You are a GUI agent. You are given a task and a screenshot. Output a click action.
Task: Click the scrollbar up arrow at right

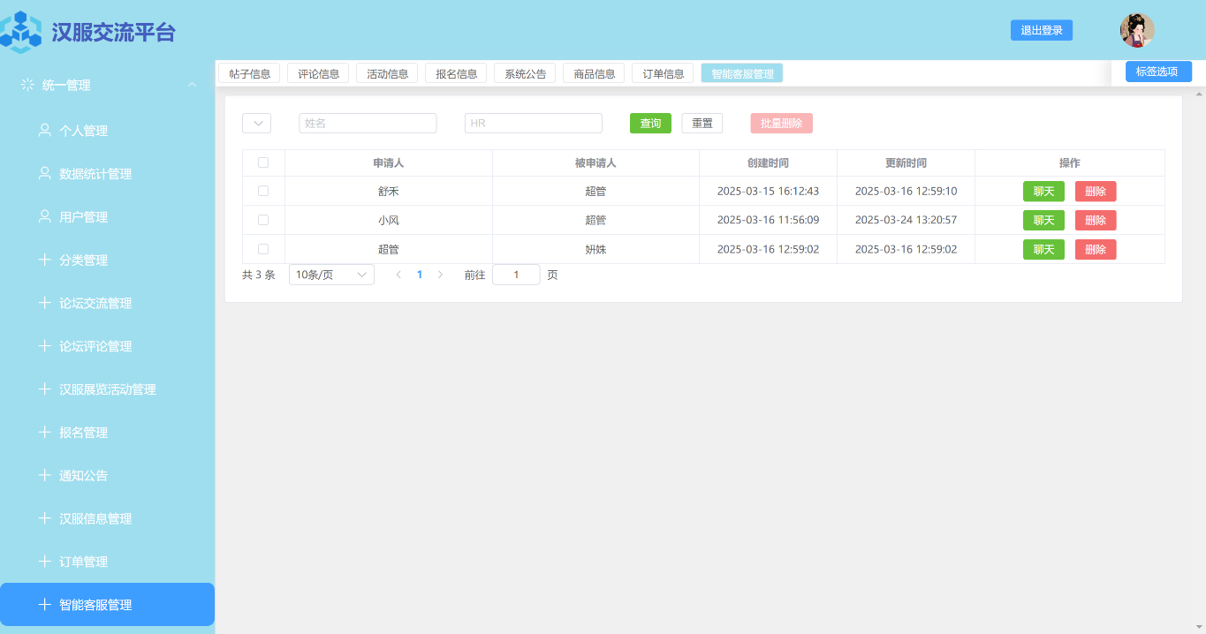[1199, 93]
